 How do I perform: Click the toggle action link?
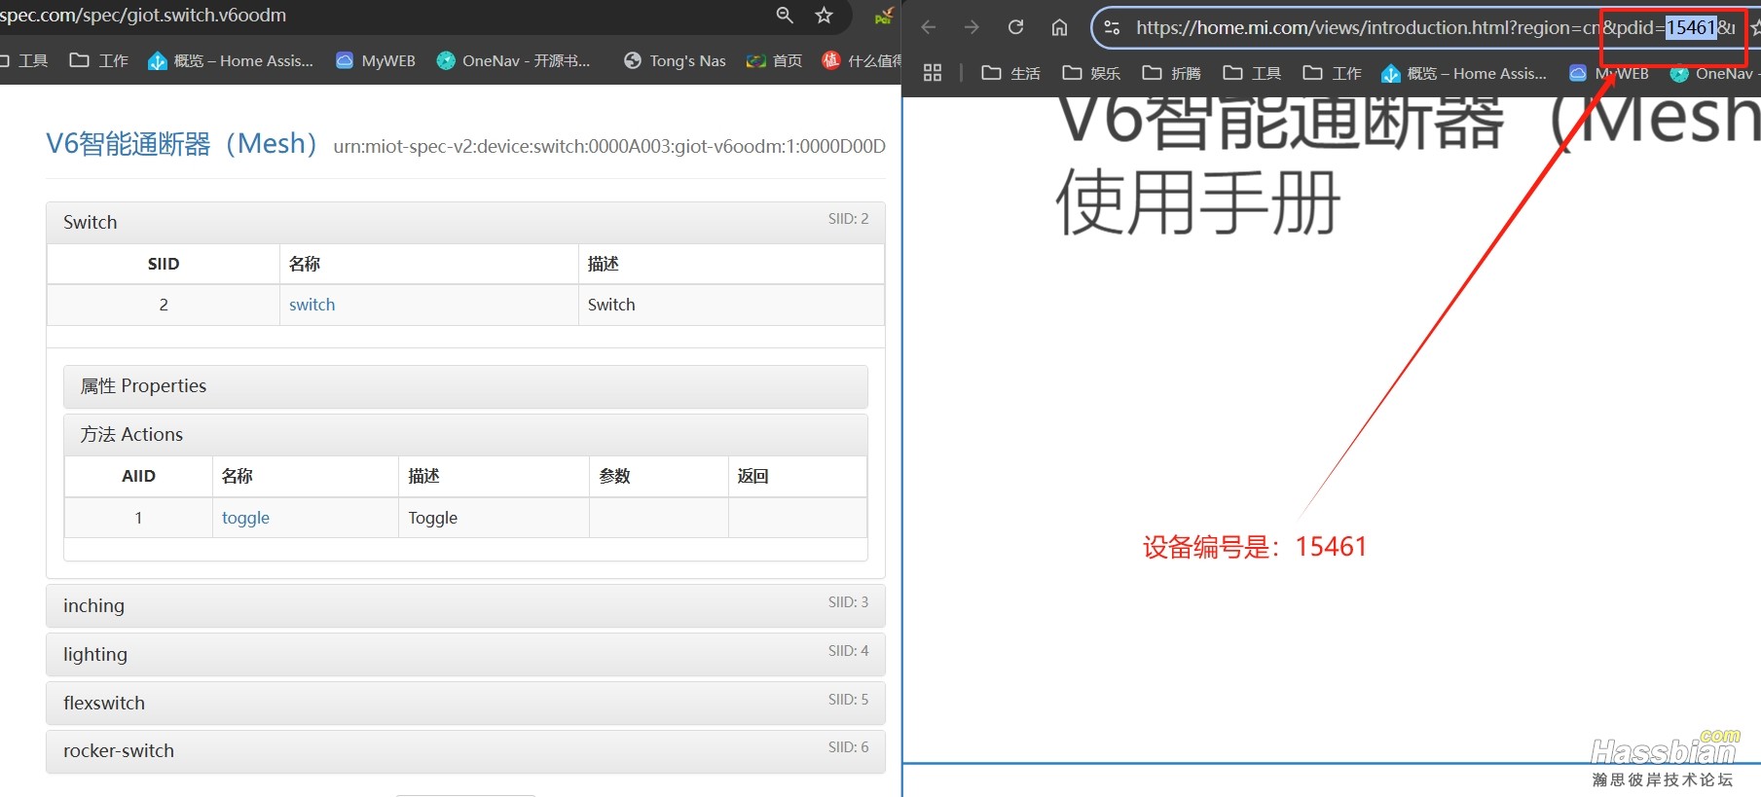[245, 518]
